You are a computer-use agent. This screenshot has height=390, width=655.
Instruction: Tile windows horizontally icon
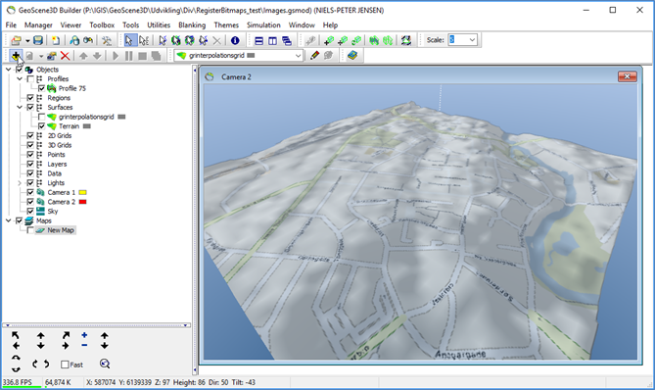pos(259,40)
